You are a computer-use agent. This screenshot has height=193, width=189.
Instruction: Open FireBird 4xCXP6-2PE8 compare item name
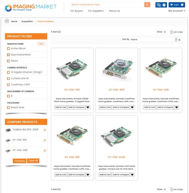click(25, 129)
